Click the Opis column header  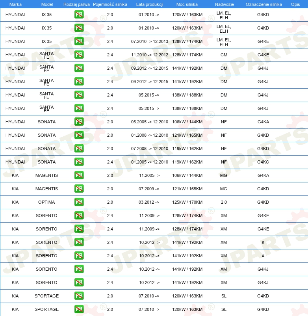click(295, 4)
